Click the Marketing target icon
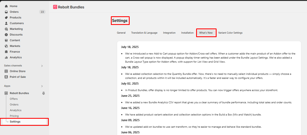This screenshot has height=135, width=307. click(x=6, y=29)
